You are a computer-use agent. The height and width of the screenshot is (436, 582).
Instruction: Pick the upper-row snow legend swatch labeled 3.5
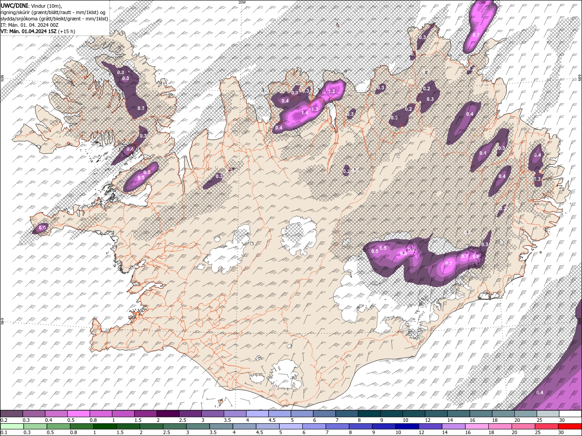[x=235, y=414]
